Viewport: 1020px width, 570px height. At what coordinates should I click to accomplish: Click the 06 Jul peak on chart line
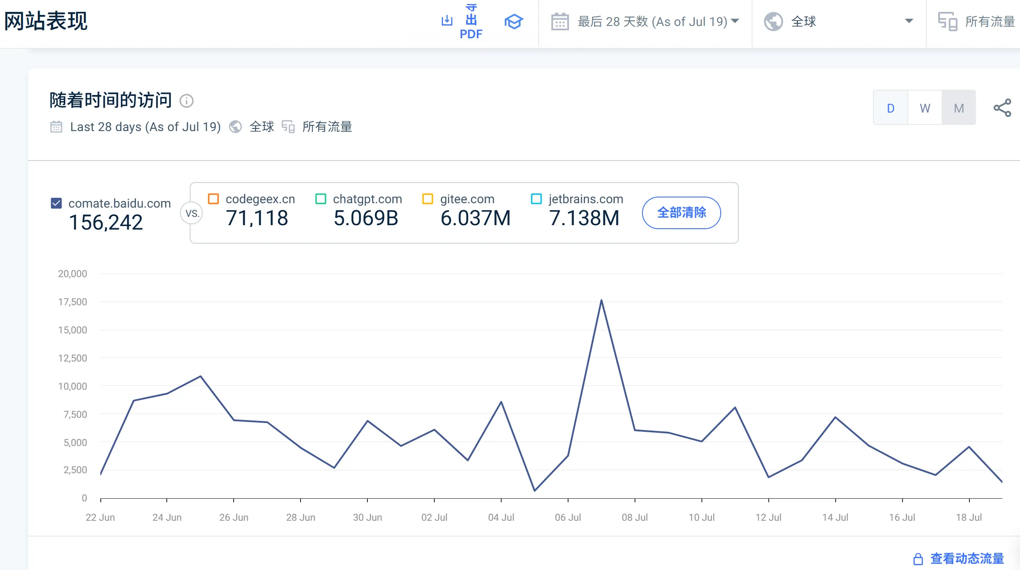[x=601, y=300]
